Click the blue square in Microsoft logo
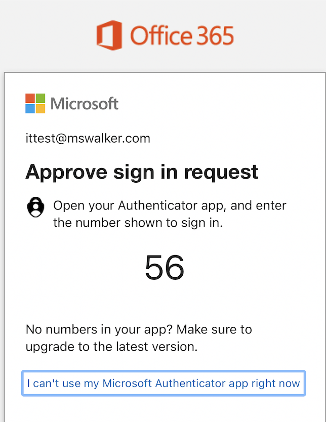This screenshot has width=326, height=422. [x=30, y=108]
